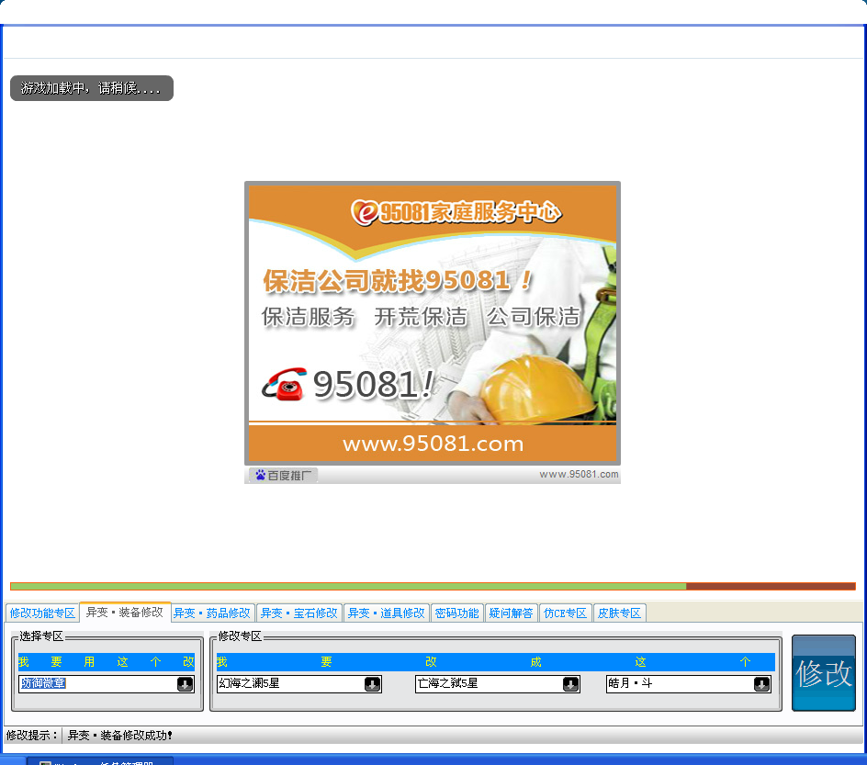Click the 百度推广 paw icon

click(x=261, y=475)
